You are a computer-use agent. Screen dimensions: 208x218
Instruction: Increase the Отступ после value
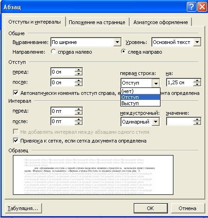(78, 81)
